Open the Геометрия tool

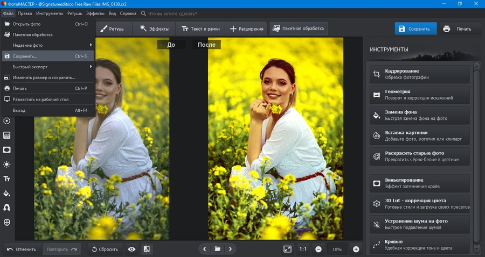point(419,95)
